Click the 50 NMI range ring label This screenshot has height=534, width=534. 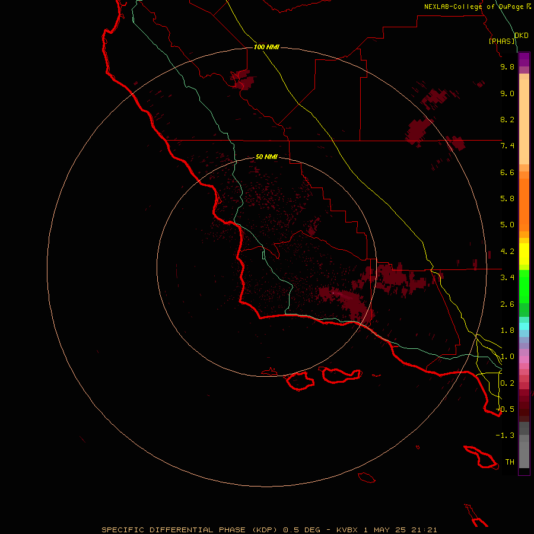266,157
